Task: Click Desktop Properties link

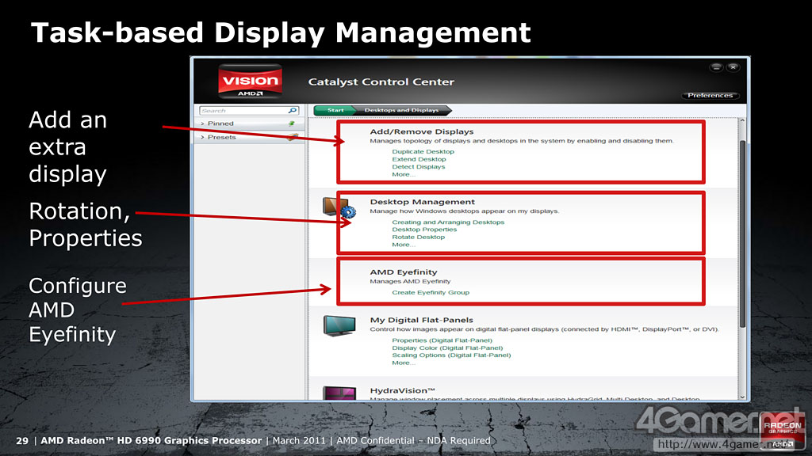Action: pos(424,230)
